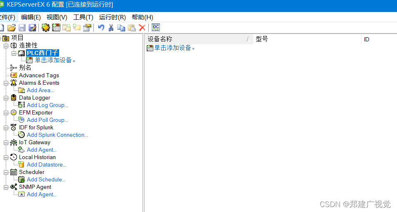The width and height of the screenshot is (397, 212).
Task: Click the 型号 column header
Action: click(x=307, y=39)
